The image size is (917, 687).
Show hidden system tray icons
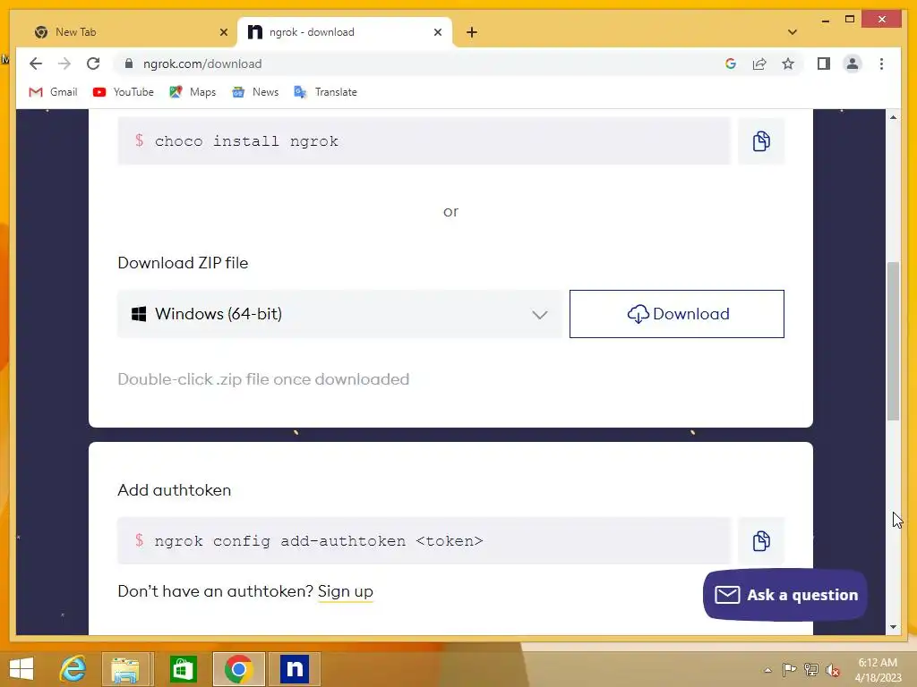point(767,670)
